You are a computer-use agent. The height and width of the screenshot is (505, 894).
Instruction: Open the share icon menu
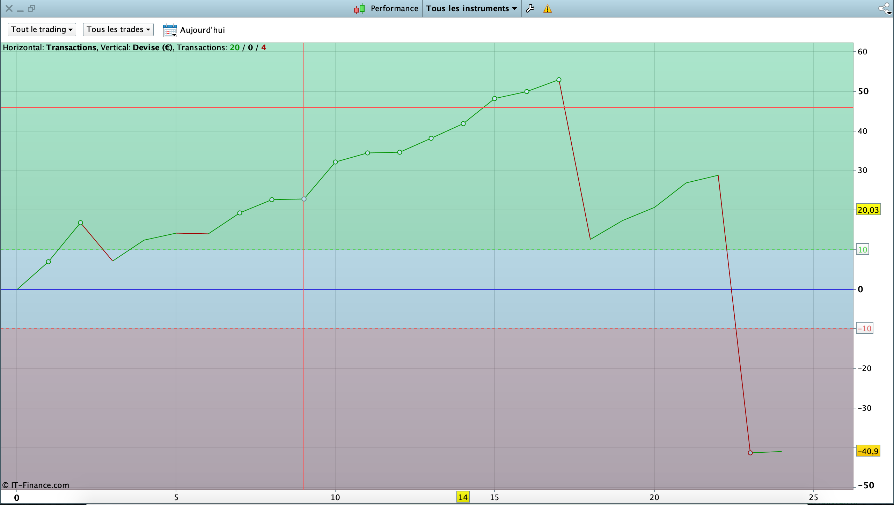click(885, 8)
